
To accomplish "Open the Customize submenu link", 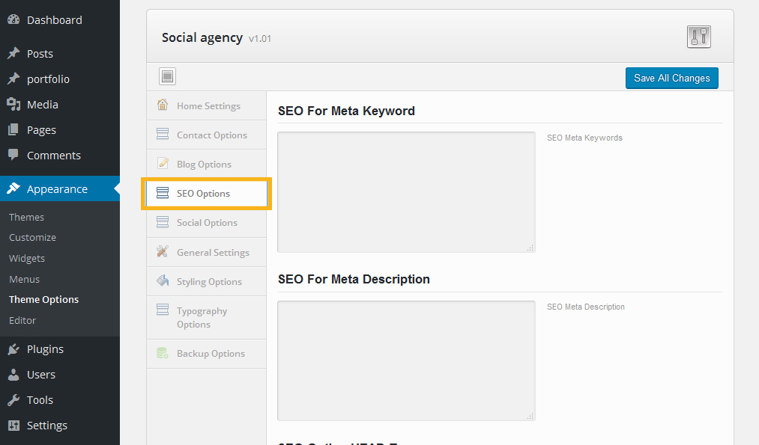I will [x=32, y=237].
